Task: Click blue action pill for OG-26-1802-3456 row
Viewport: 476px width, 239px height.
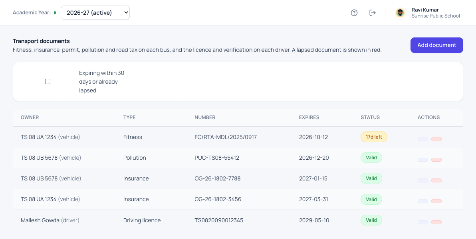Action: [423, 201]
